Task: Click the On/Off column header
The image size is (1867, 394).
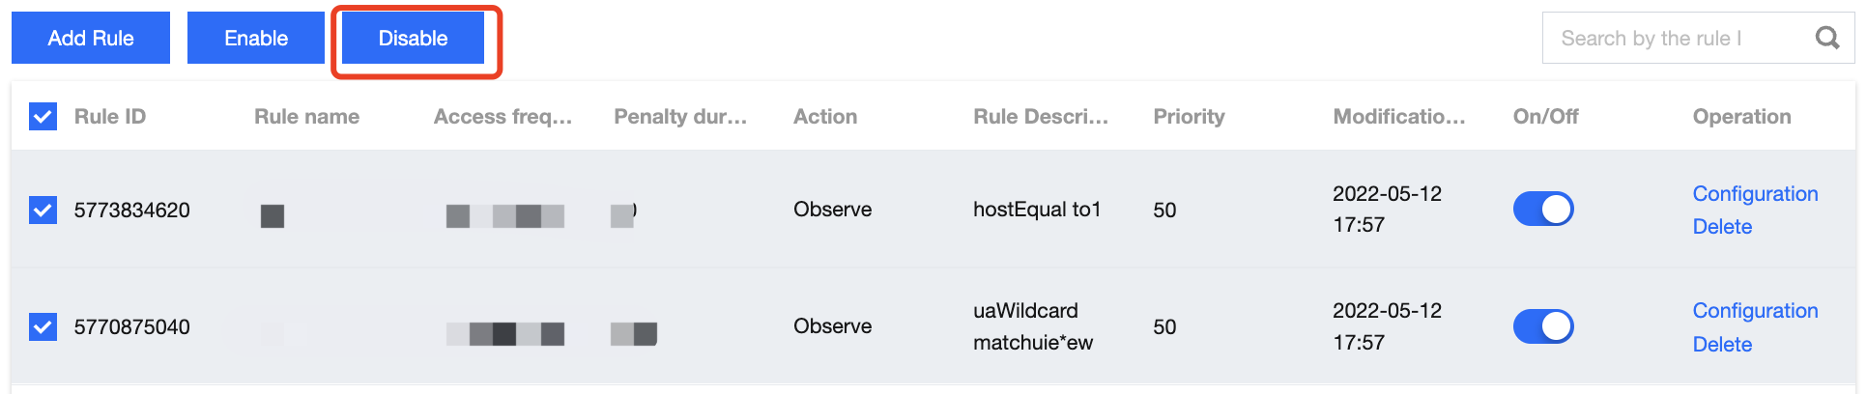Action: 1545,117
